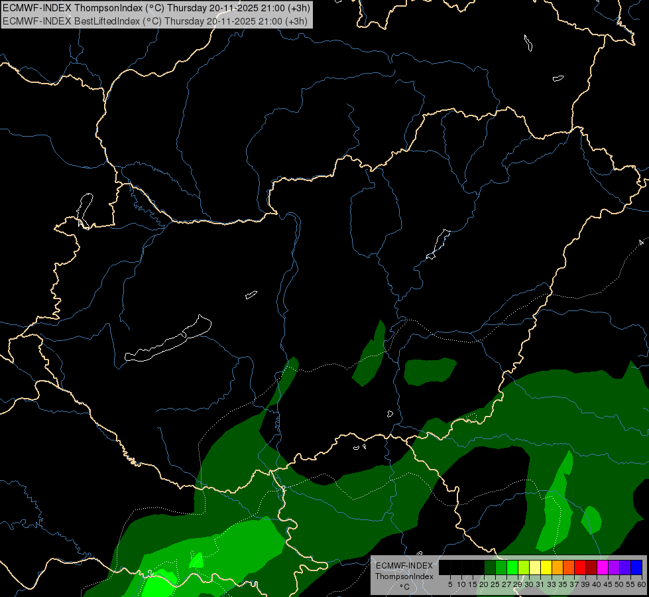Click the BestLiftedIndex title line at top
649x597 pixels.
pos(155,21)
